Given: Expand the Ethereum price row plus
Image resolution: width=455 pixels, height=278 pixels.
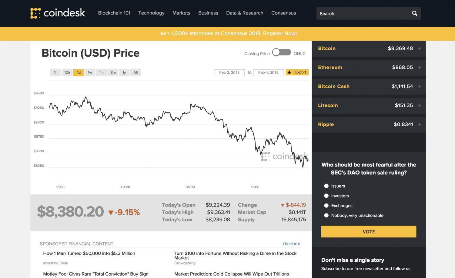Looking at the screenshot, I should pyautogui.click(x=419, y=68).
